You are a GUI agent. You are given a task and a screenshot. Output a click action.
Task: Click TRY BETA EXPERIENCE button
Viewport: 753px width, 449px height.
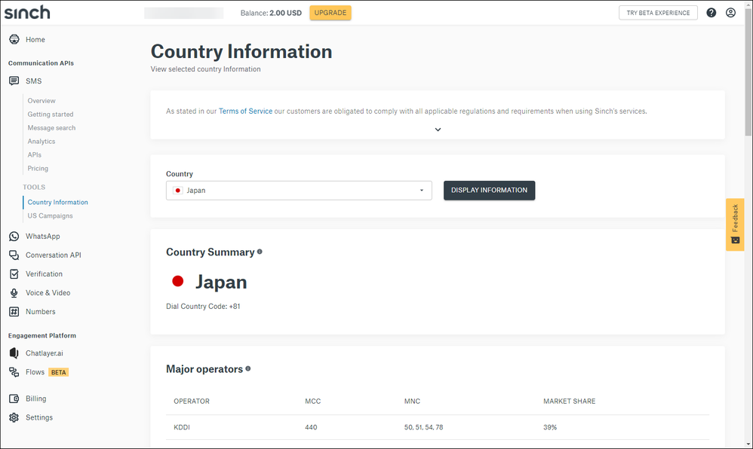658,13
